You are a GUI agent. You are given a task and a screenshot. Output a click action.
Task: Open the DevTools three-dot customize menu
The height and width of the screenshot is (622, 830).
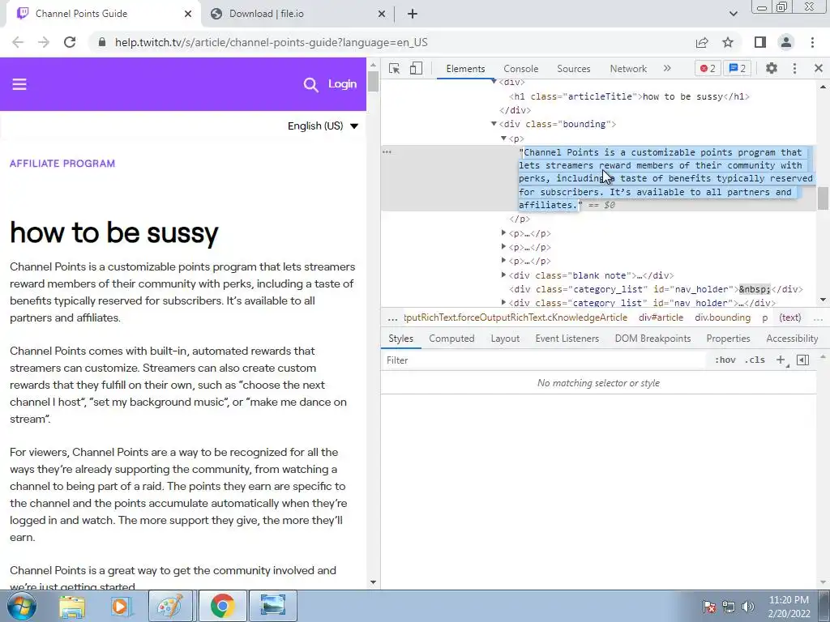tap(794, 68)
